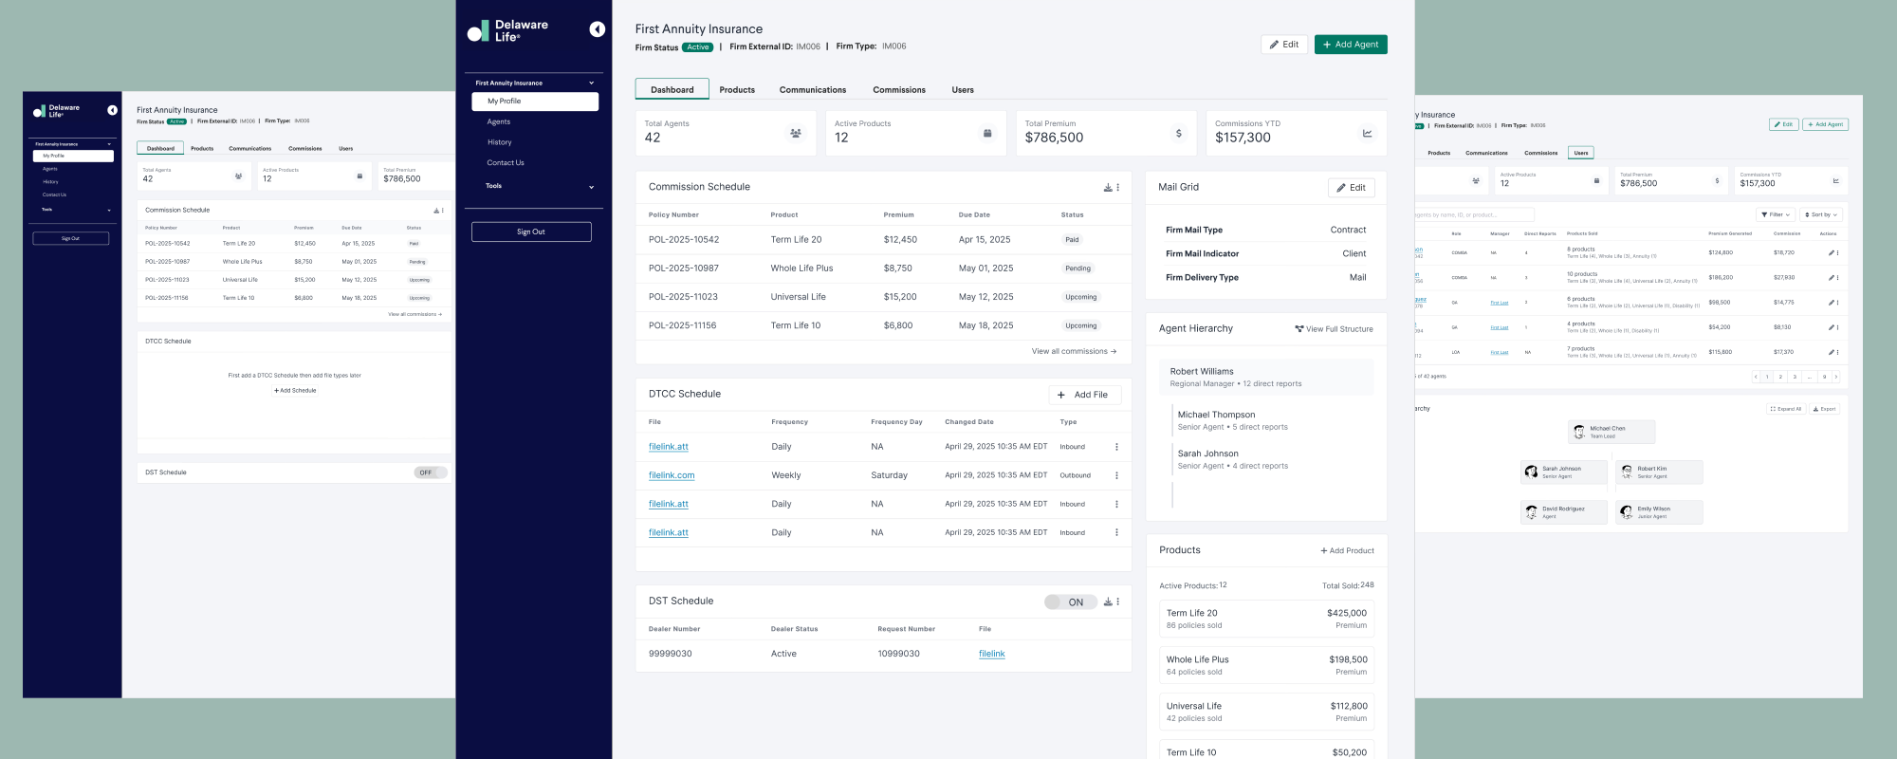Turn on DST Schedule toggle, left screen
1897x759 pixels.
pos(431,472)
